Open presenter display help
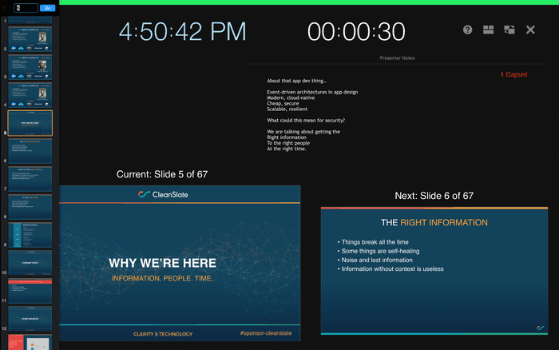 (468, 30)
